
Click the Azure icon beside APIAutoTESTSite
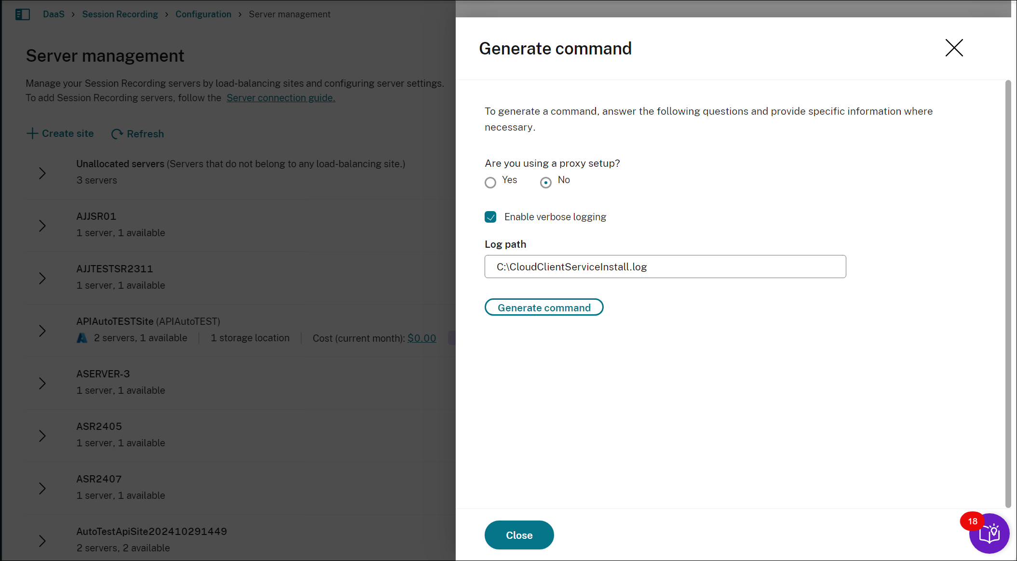[x=82, y=338]
